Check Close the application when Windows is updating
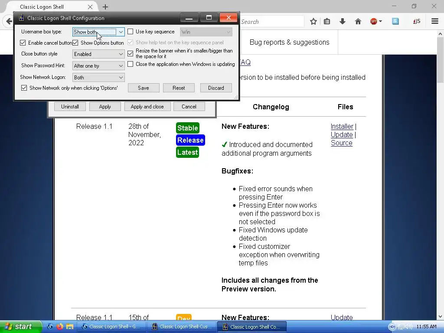Screen dimensions: 444x333 coord(130,64)
